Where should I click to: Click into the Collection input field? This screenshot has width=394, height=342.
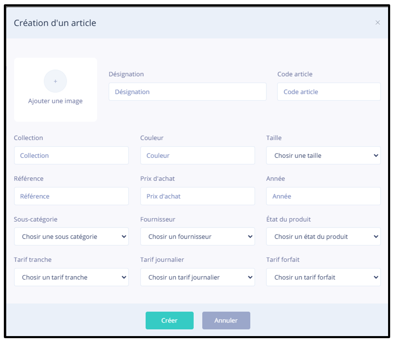(71, 155)
